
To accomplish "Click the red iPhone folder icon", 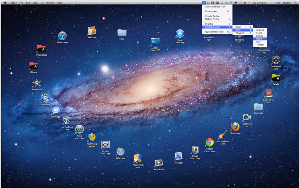I will (34, 66).
